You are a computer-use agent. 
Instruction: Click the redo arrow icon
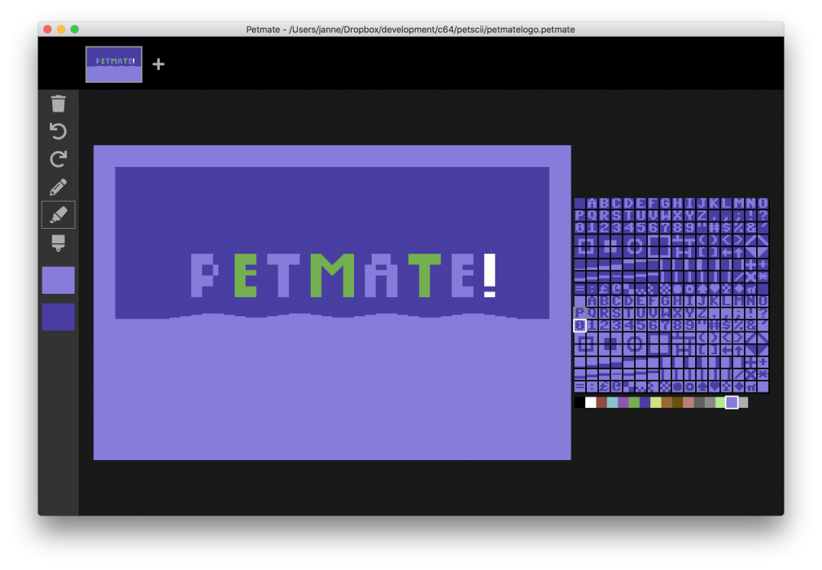[x=58, y=159]
